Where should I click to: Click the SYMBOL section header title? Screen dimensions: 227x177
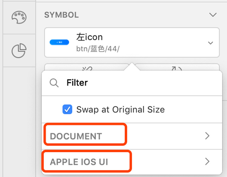click(x=61, y=15)
